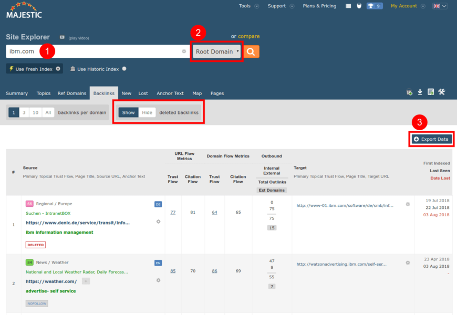457x315 pixels.
Task: Click the download arrow icon in tab bar
Action: 420,92
